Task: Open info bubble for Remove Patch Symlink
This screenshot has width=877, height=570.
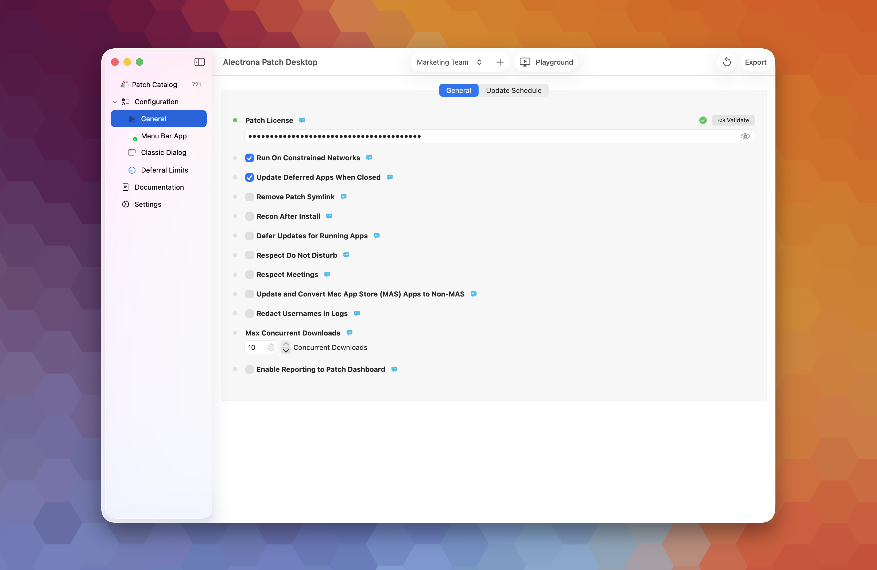Action: [343, 197]
